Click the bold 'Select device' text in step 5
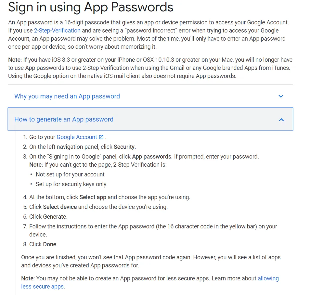 (x=60, y=207)
